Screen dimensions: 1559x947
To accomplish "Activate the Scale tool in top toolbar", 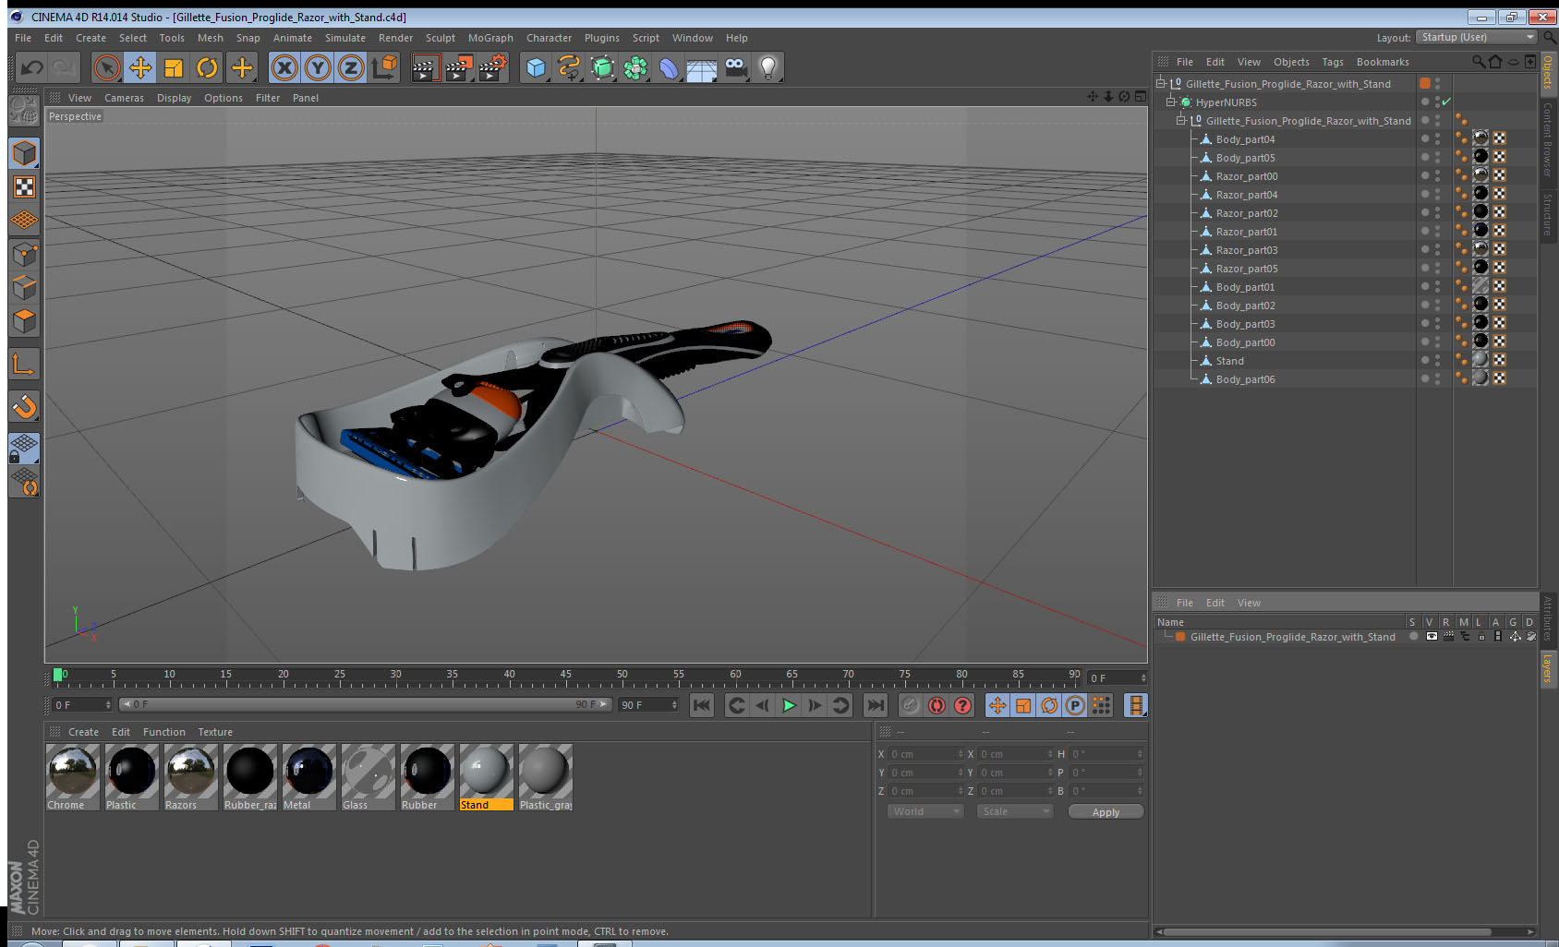I will (x=174, y=67).
